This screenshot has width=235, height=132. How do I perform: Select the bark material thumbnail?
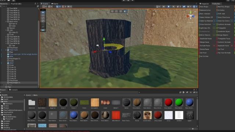(x=42, y=102)
